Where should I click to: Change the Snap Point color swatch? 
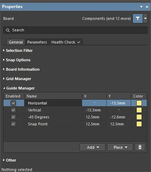point(139,124)
